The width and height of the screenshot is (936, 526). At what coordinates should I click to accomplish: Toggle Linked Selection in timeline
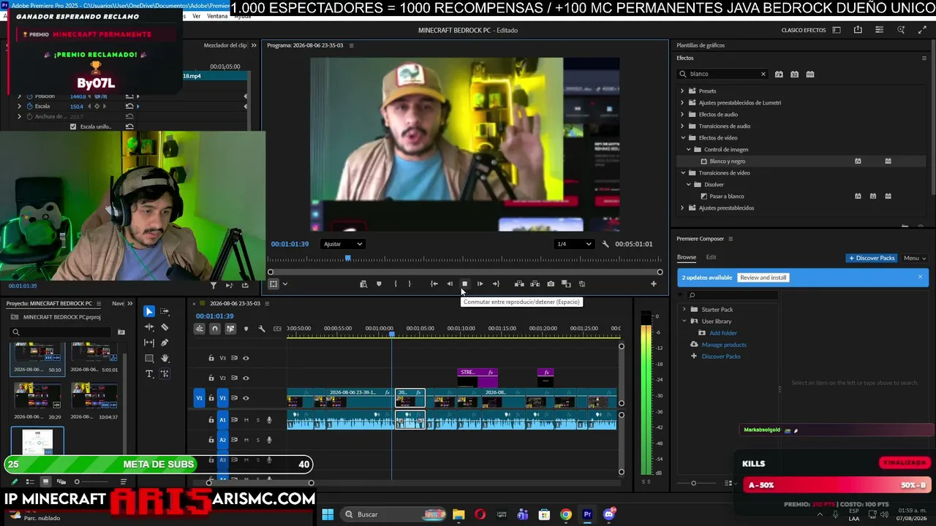pos(230,329)
